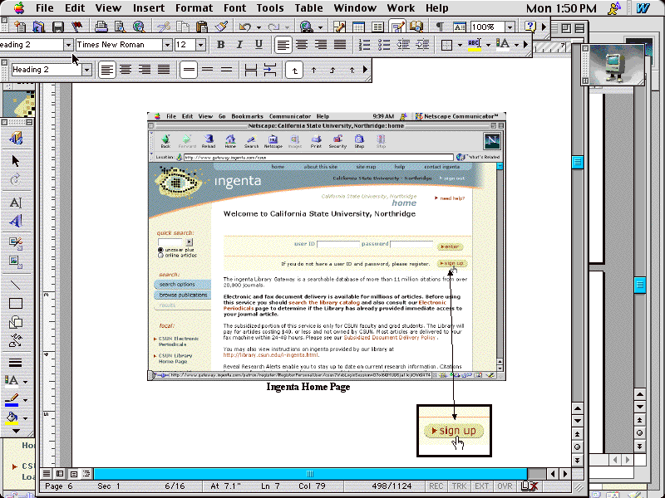The height and width of the screenshot is (498, 665).
Task: Toggle Underline formatting
Action: [259, 45]
